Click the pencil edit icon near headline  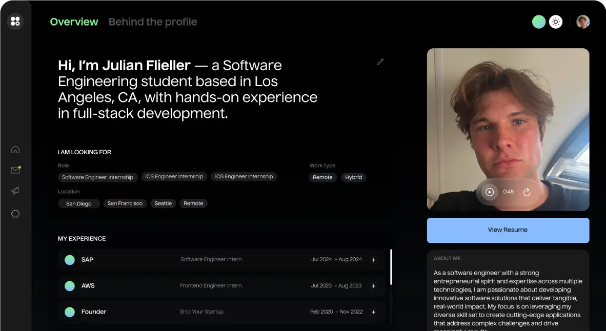click(380, 61)
